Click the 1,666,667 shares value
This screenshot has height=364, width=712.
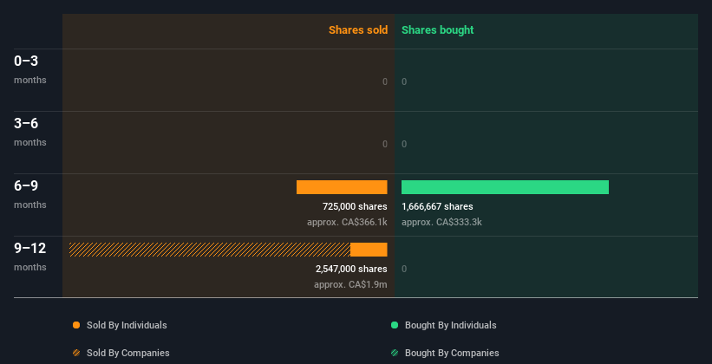pyautogui.click(x=437, y=206)
